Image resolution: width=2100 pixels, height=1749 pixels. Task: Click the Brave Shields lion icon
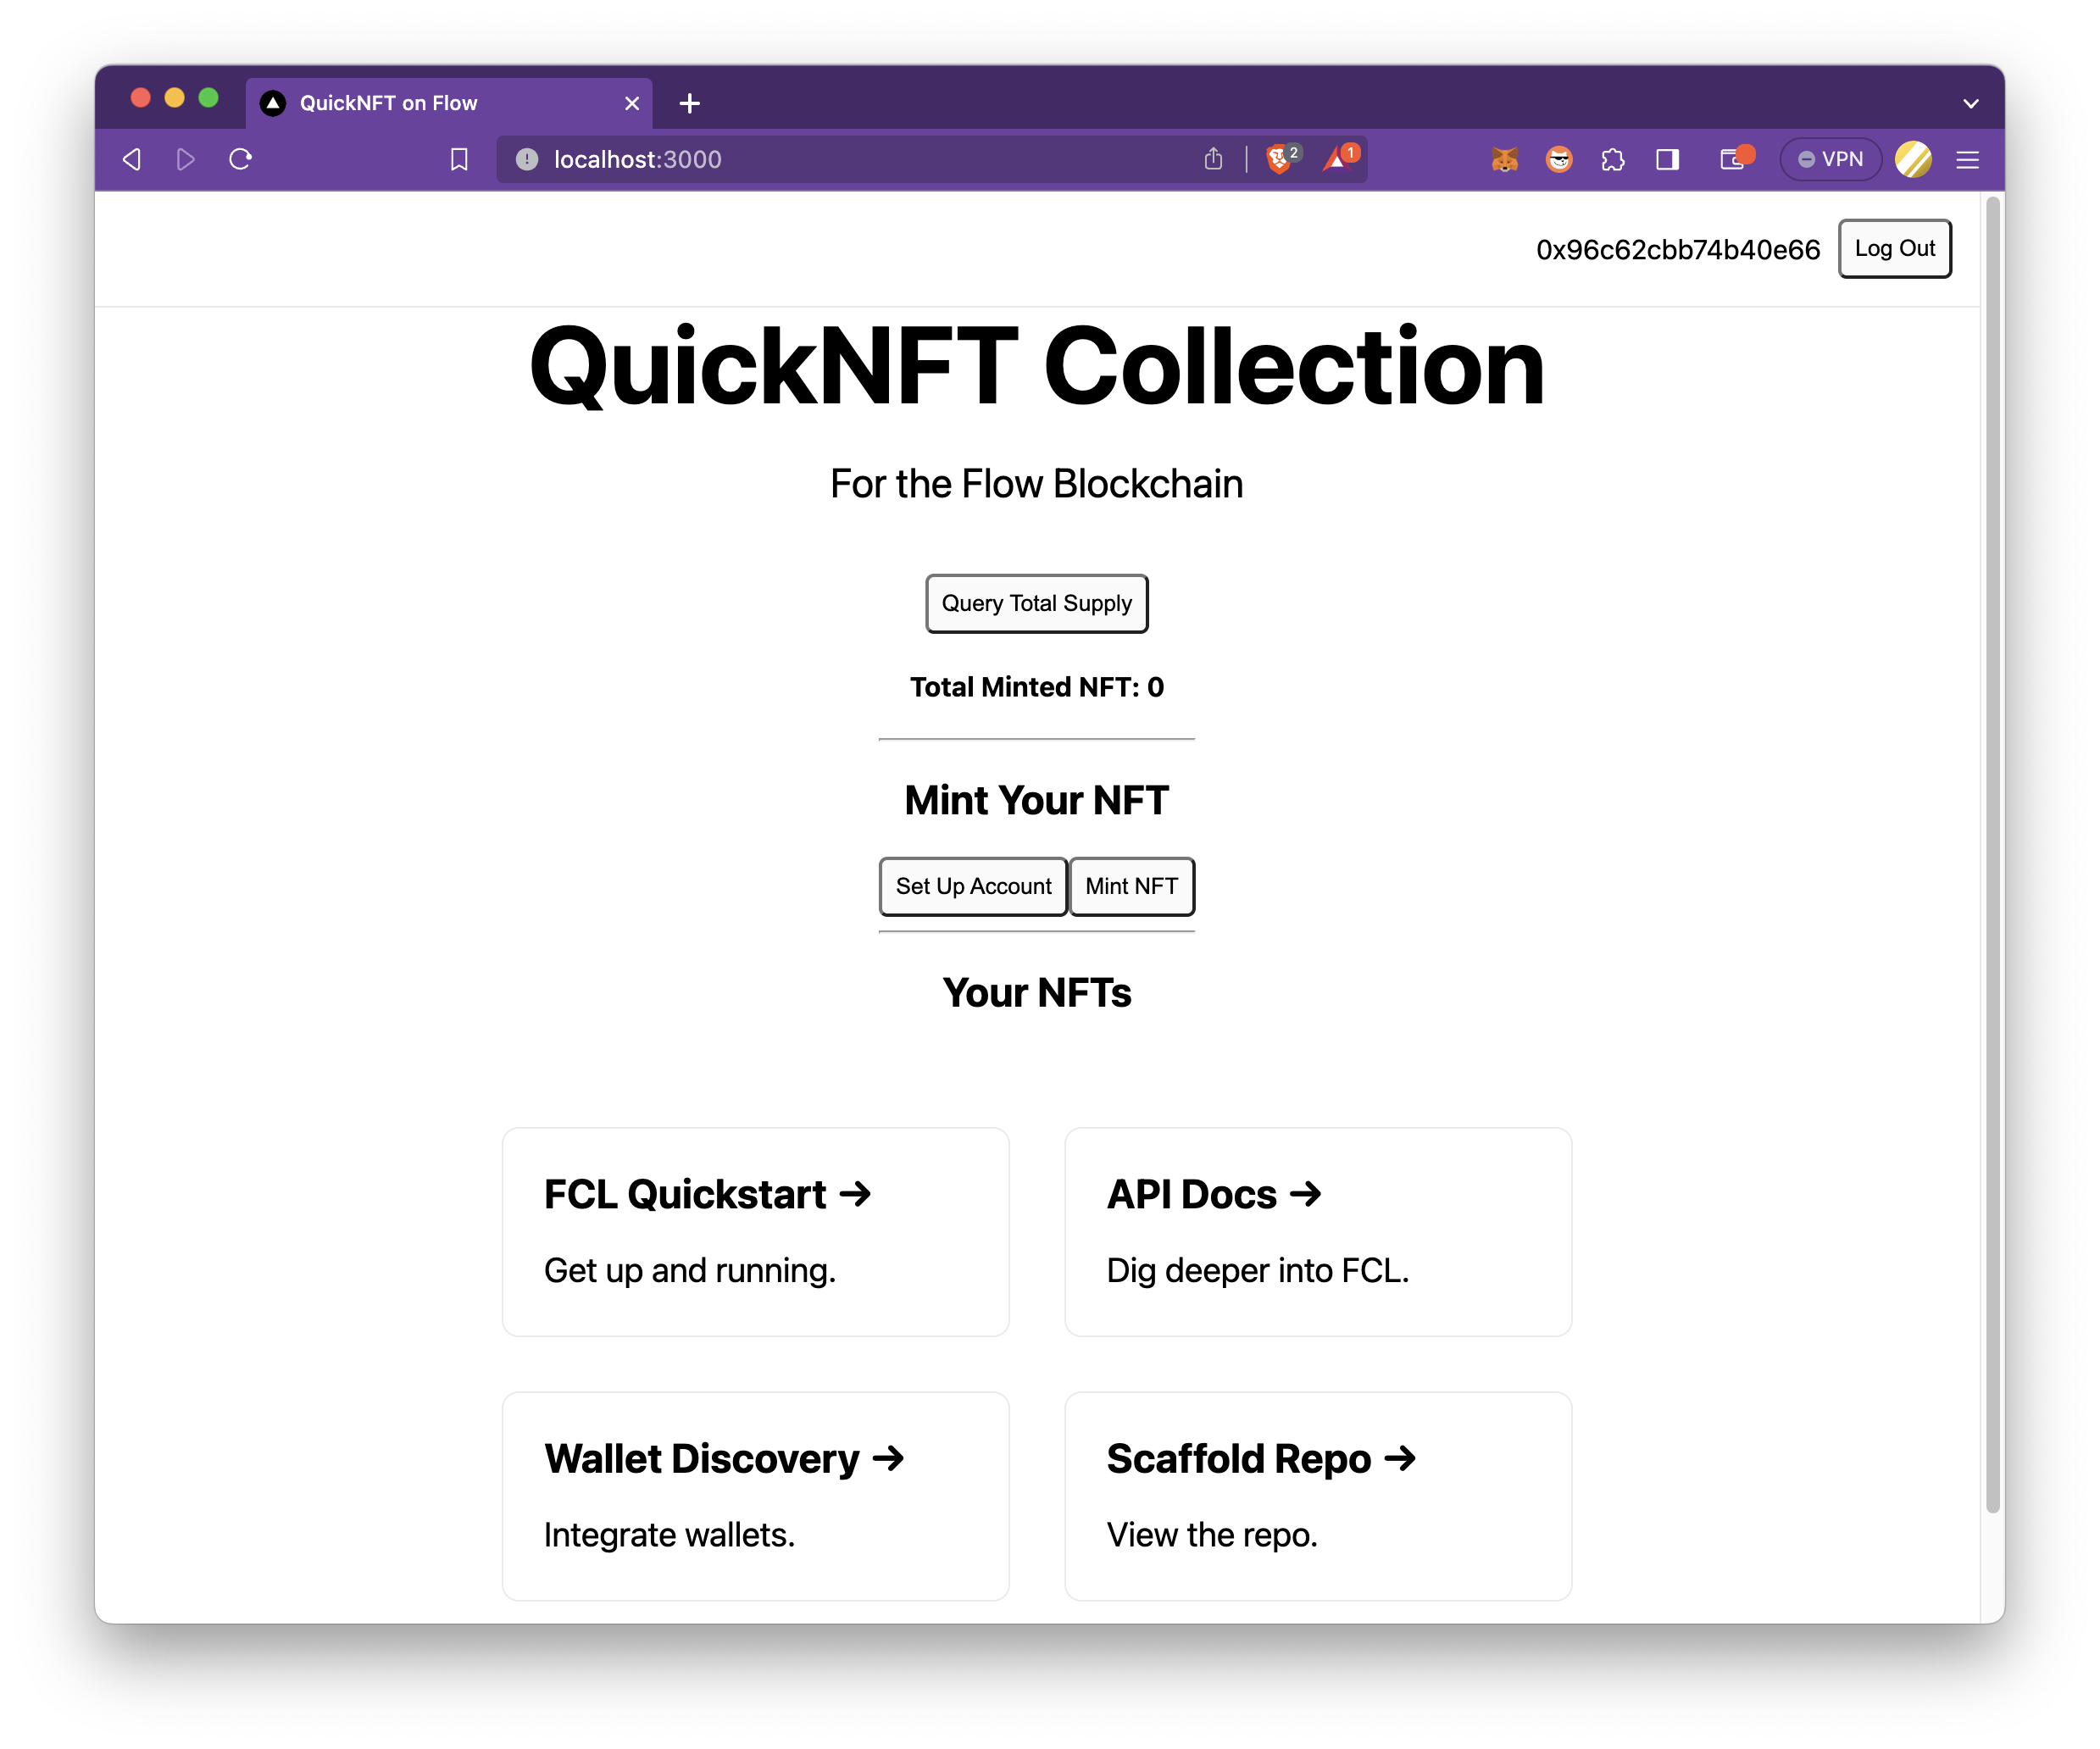point(1278,159)
